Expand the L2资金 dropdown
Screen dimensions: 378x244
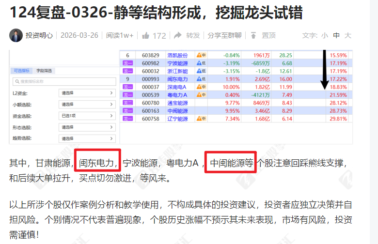click(86, 93)
